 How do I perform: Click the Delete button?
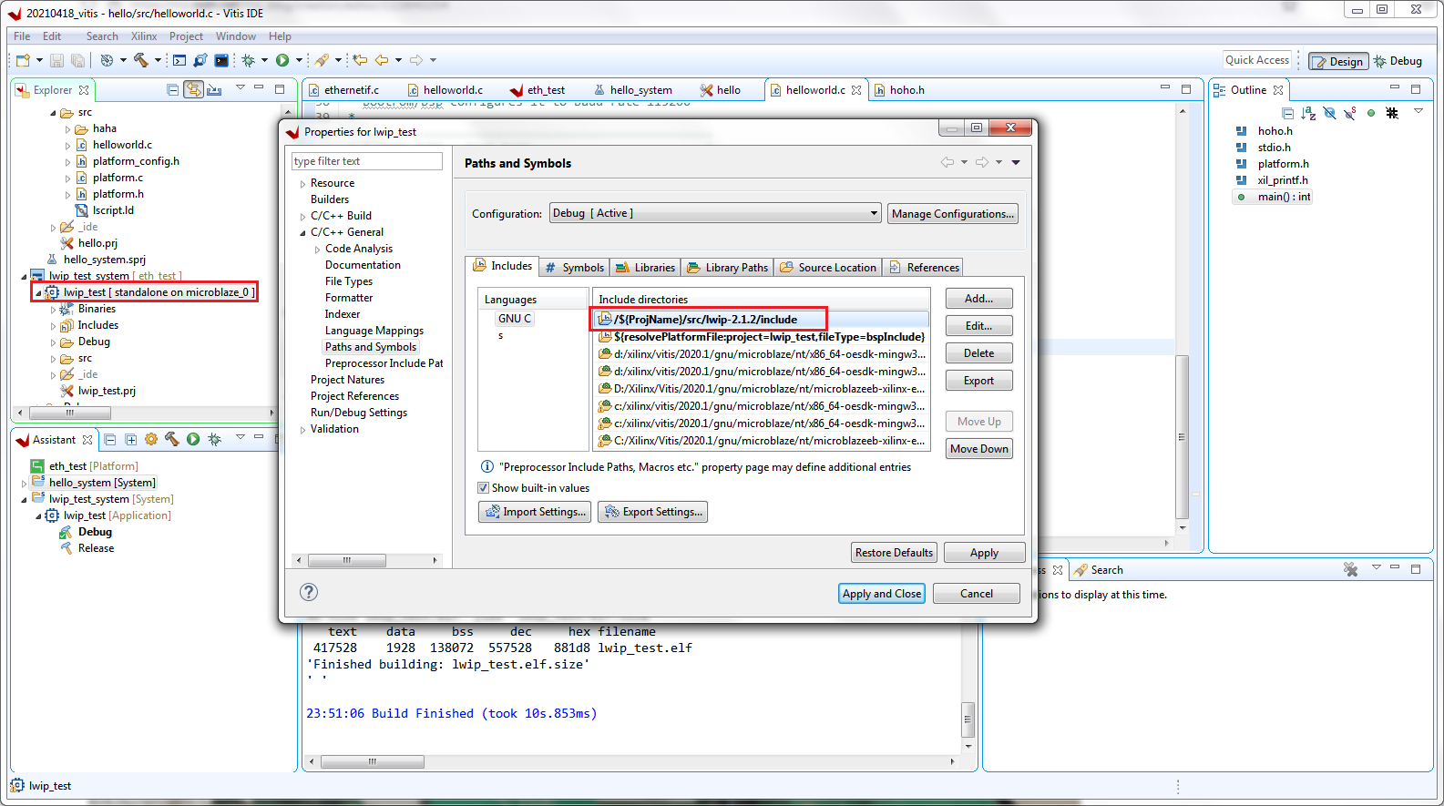(978, 353)
